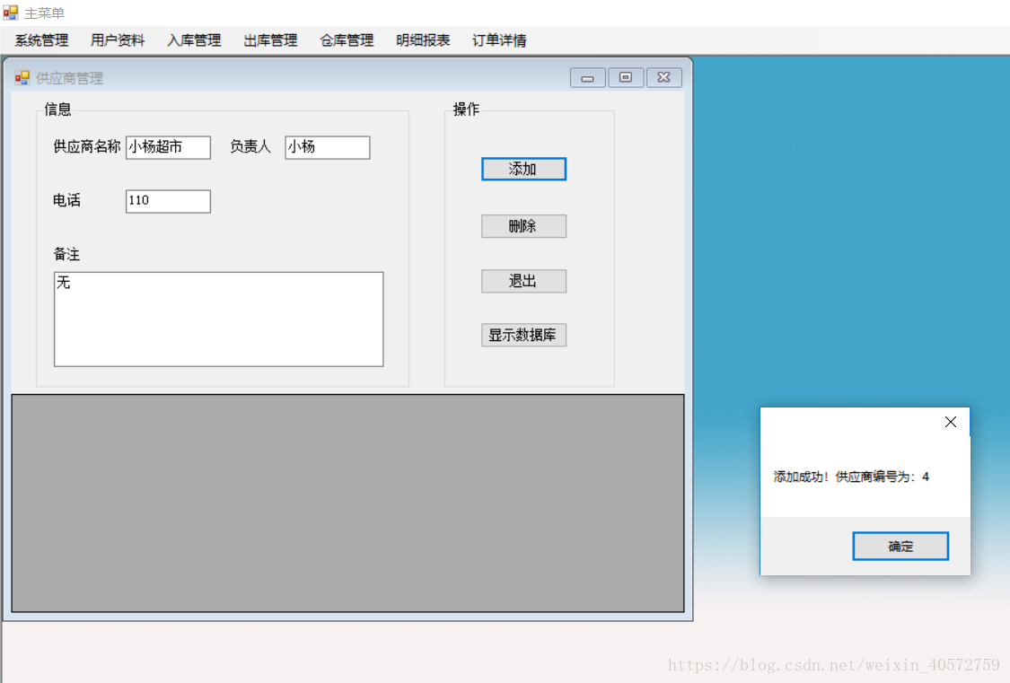Click the 负责人 input field
Viewport: 1010px width, 683px height.
tap(327, 147)
